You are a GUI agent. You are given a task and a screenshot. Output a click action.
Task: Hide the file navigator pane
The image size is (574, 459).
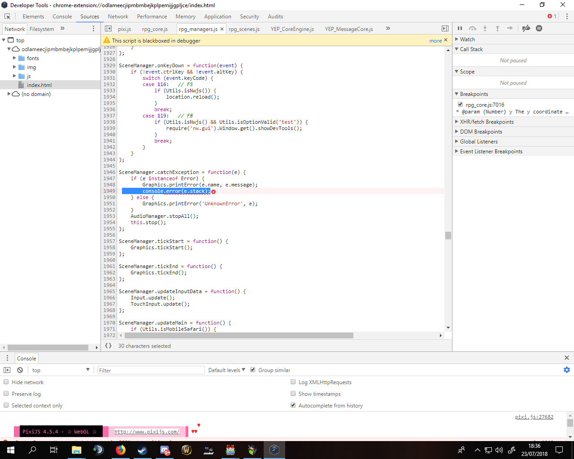108,29
